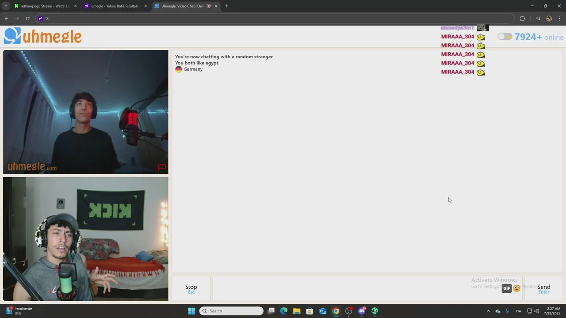Open the GIF picker

507,288
